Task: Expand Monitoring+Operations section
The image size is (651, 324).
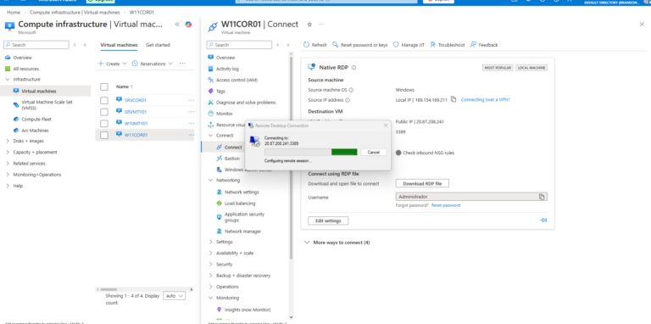Action: [x=8, y=175]
